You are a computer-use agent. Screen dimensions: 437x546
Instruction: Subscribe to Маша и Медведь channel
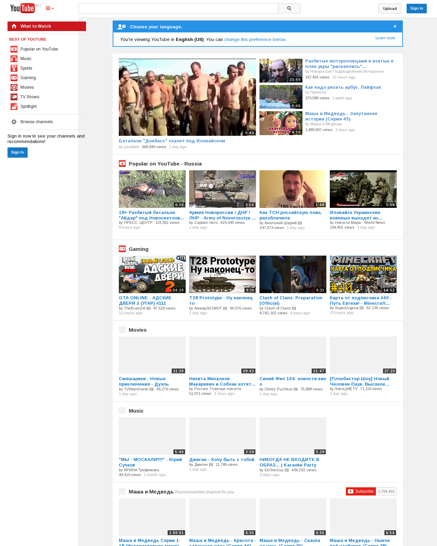(x=361, y=491)
